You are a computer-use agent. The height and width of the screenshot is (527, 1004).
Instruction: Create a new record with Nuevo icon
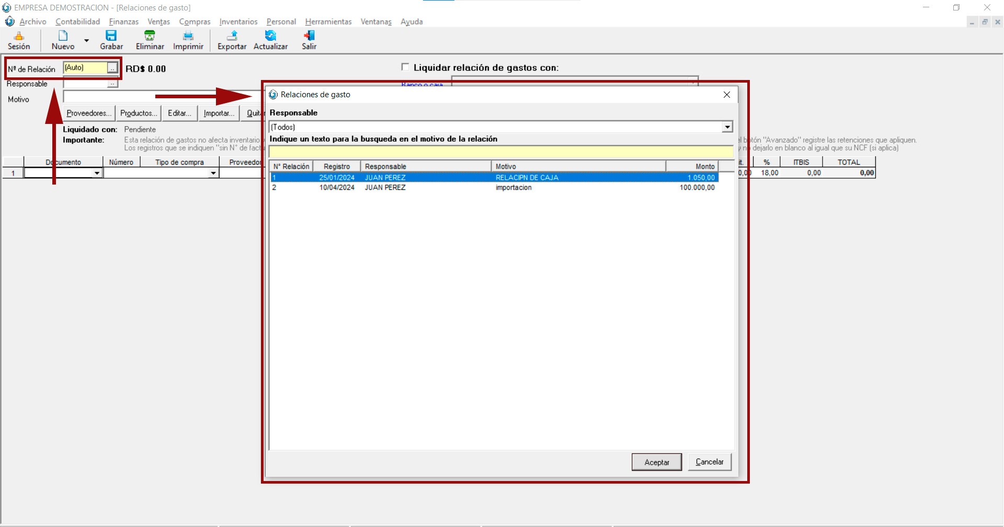[x=63, y=40]
